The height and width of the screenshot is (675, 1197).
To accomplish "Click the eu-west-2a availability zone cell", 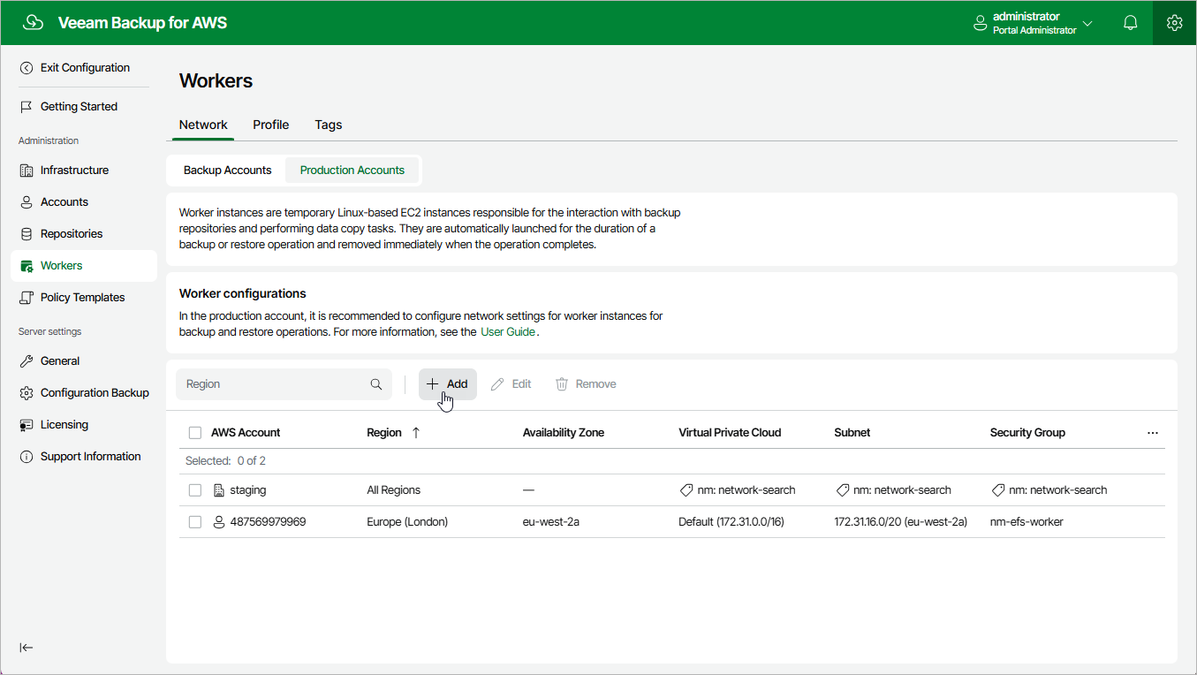I will click(551, 522).
